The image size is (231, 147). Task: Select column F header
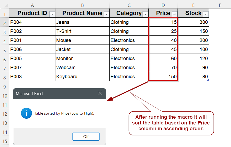(220, 5)
